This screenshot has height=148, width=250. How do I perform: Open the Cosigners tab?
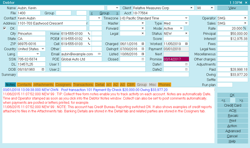coord(63,84)
